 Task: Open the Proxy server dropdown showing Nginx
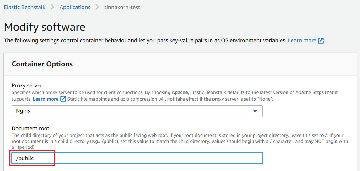click(137, 111)
